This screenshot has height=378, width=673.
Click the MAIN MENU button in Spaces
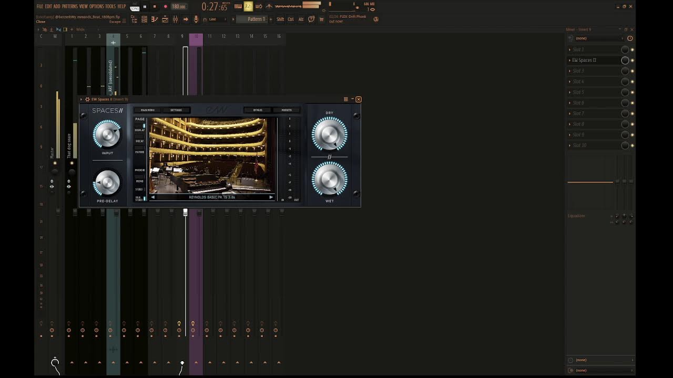(148, 110)
